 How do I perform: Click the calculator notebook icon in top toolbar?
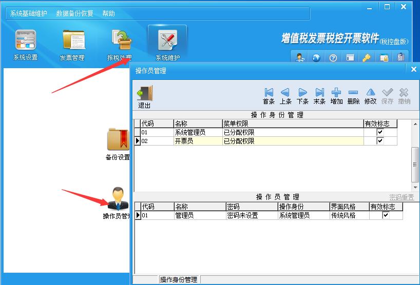point(400,57)
